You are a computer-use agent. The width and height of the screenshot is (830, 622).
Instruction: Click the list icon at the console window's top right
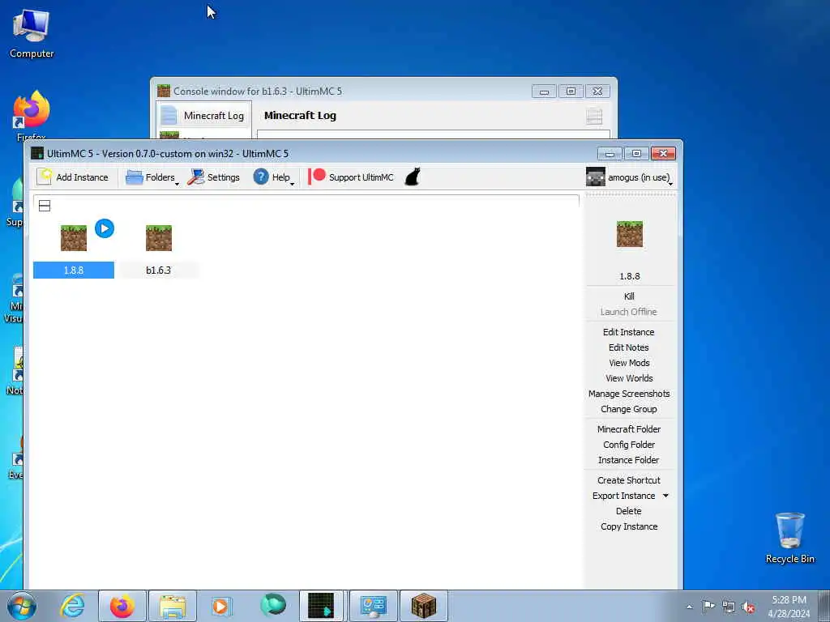(594, 117)
